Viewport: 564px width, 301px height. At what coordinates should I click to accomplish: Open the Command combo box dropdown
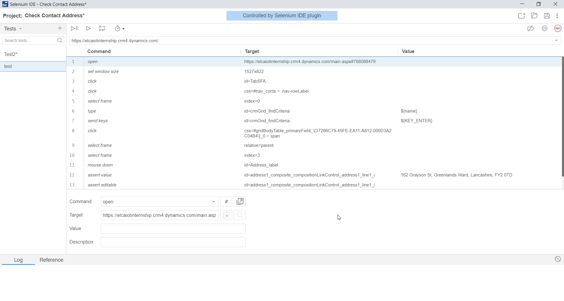pos(214,202)
